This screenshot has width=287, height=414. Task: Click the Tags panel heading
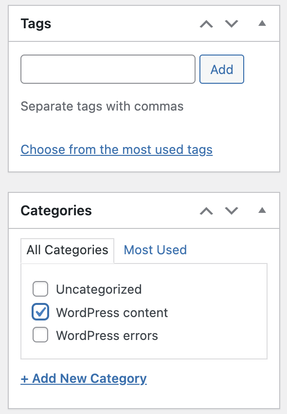coord(36,24)
